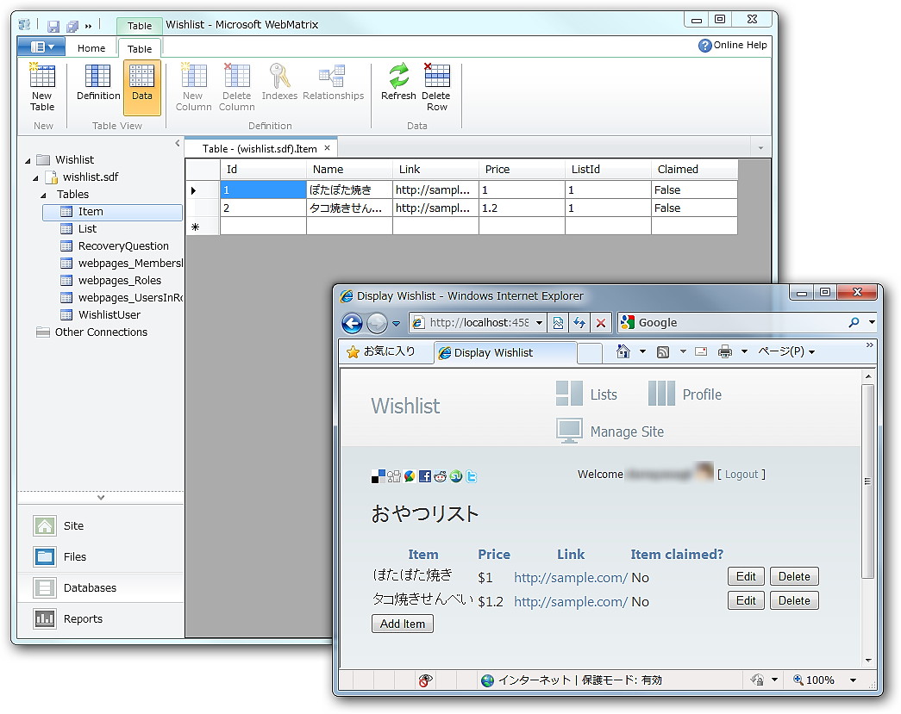Select the Table - (wishlist.sdf).Item document tab
This screenshot has width=901, height=714.
(260, 149)
